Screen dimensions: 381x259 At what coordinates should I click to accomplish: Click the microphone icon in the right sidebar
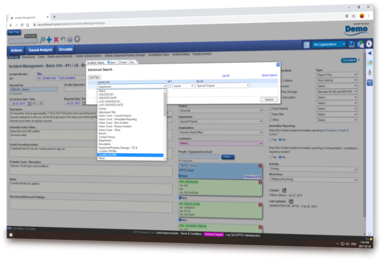point(370,72)
